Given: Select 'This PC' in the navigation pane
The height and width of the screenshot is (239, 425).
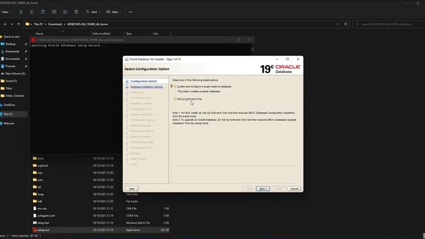Looking at the screenshot, I should point(8,114).
